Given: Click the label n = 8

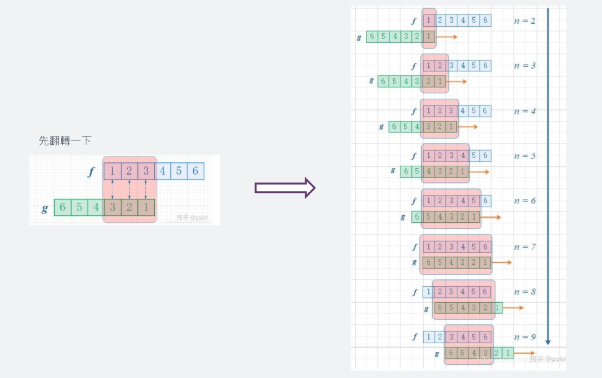Looking at the screenshot, I should [525, 292].
